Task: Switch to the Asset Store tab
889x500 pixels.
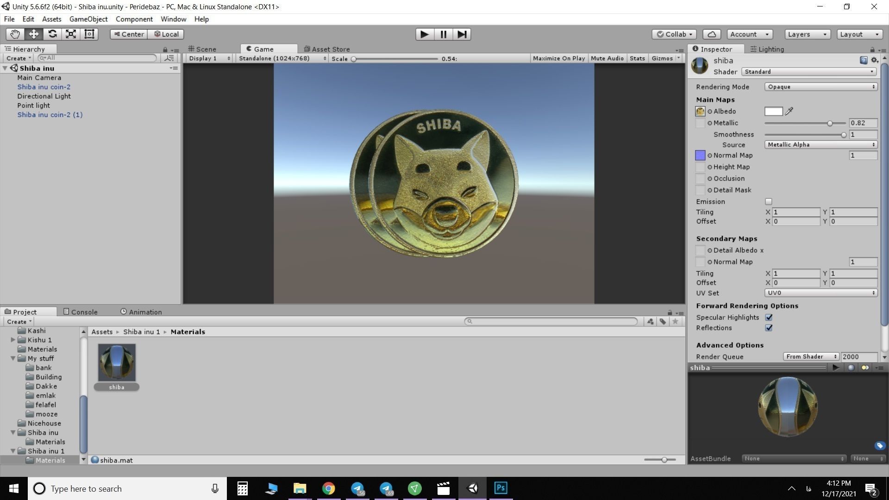Action: pyautogui.click(x=327, y=49)
